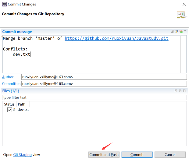This screenshot has width=189, height=162.
Task: Focus the type filter text box
Action: tap(94, 97)
